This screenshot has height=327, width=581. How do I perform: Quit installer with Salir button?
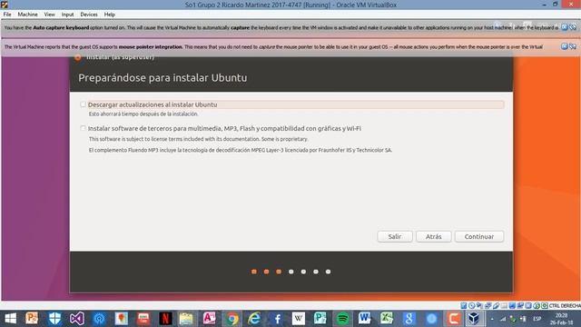(395, 236)
